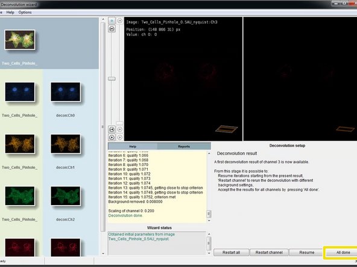The width and height of the screenshot is (357, 267).
Task: Click the 'Background removed: 0.008000' line
Action: pyautogui.click(x=136, y=201)
